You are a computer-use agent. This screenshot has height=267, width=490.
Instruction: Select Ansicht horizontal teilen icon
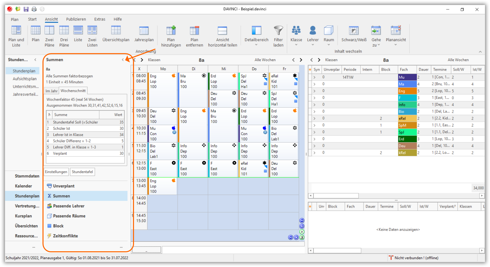[222, 31]
